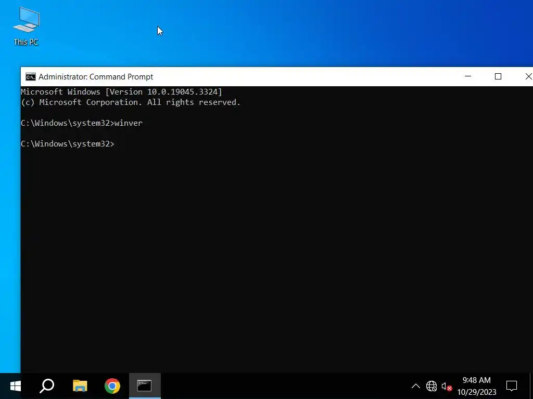Open the clock showing 9:48 AM

477,386
